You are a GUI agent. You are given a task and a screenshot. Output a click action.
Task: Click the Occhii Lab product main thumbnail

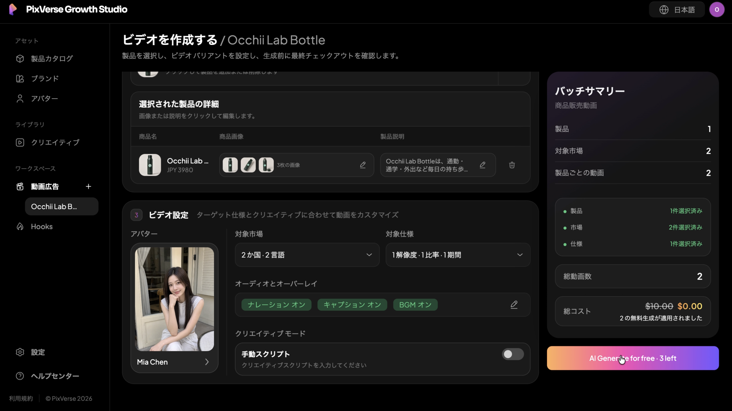[150, 165]
